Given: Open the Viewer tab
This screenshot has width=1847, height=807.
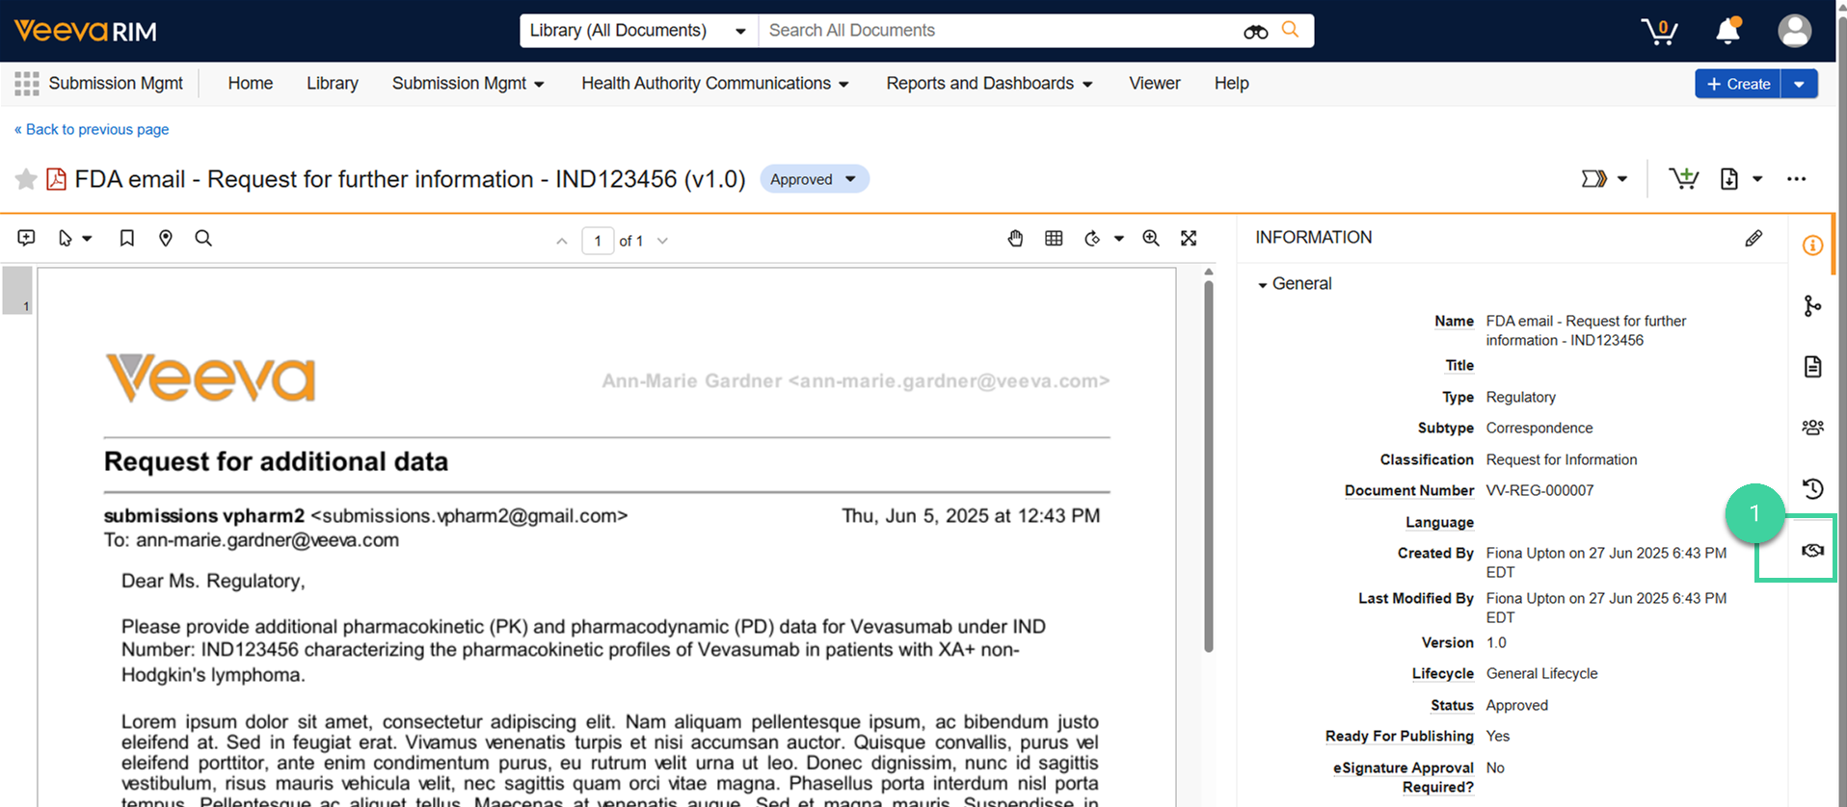Looking at the screenshot, I should (1155, 84).
